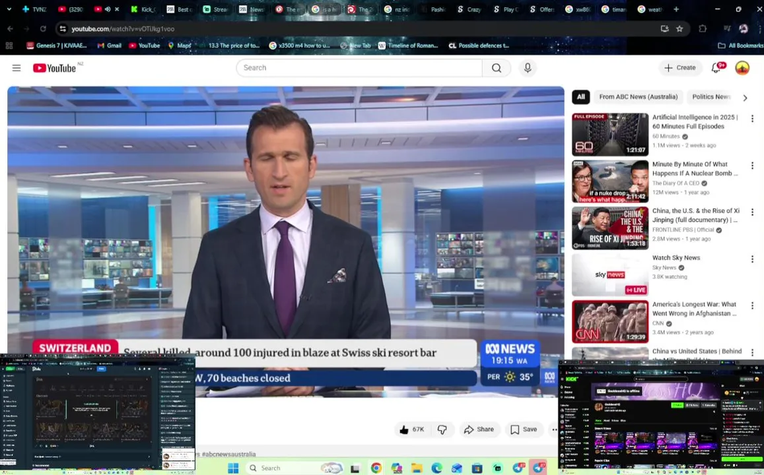
Task: Open the FRONTLINE PBS | Official channel name
Action: (x=683, y=230)
